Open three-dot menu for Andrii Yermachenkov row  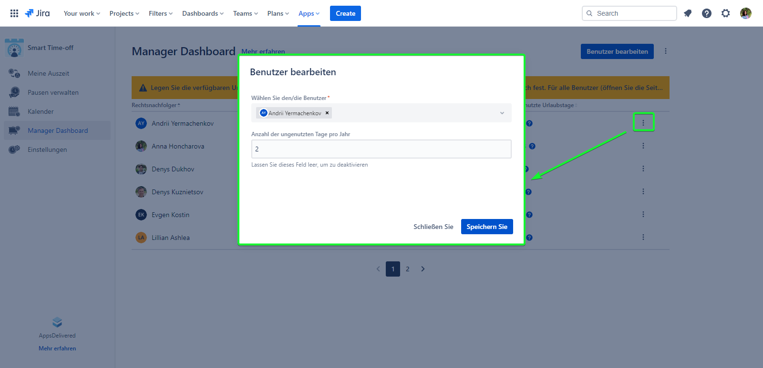tap(643, 123)
